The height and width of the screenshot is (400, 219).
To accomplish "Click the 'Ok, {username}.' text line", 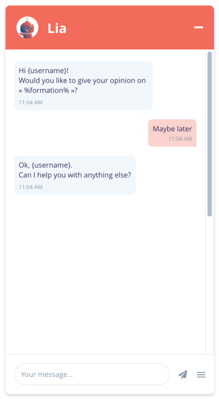I will (46, 165).
